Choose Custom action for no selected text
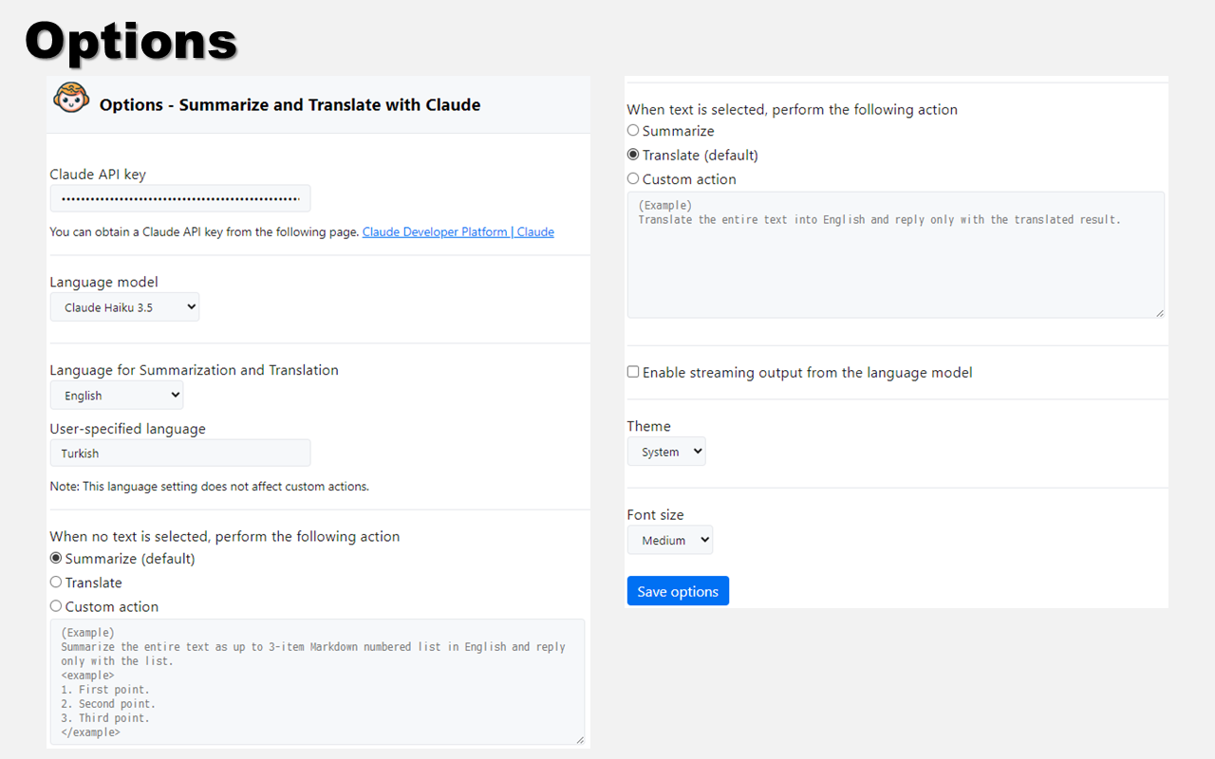The image size is (1215, 759). coord(56,606)
